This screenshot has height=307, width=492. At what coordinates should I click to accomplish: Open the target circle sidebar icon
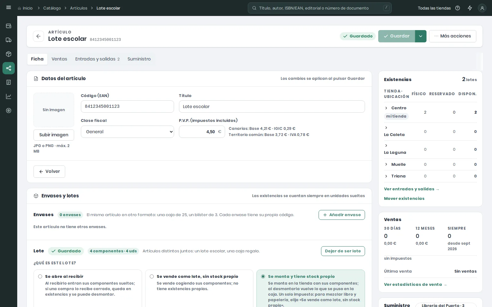click(x=9, y=111)
